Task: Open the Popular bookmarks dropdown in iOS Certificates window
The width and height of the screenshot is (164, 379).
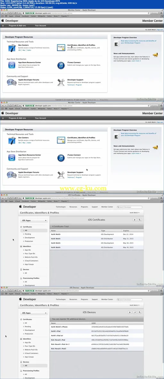Action: [x=64, y=201]
